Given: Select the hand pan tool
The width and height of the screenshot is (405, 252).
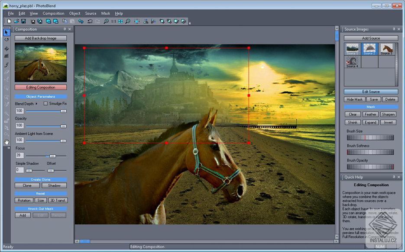Looking at the screenshot, I should point(6,142).
